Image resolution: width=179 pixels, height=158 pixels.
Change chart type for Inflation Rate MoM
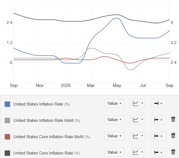pos(138,120)
